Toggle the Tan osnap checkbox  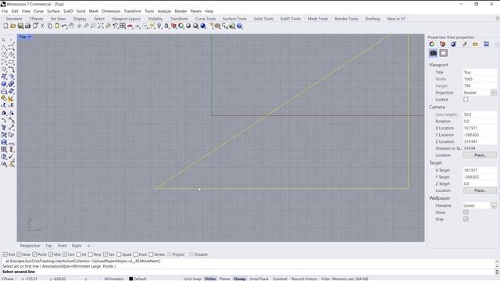point(105,254)
